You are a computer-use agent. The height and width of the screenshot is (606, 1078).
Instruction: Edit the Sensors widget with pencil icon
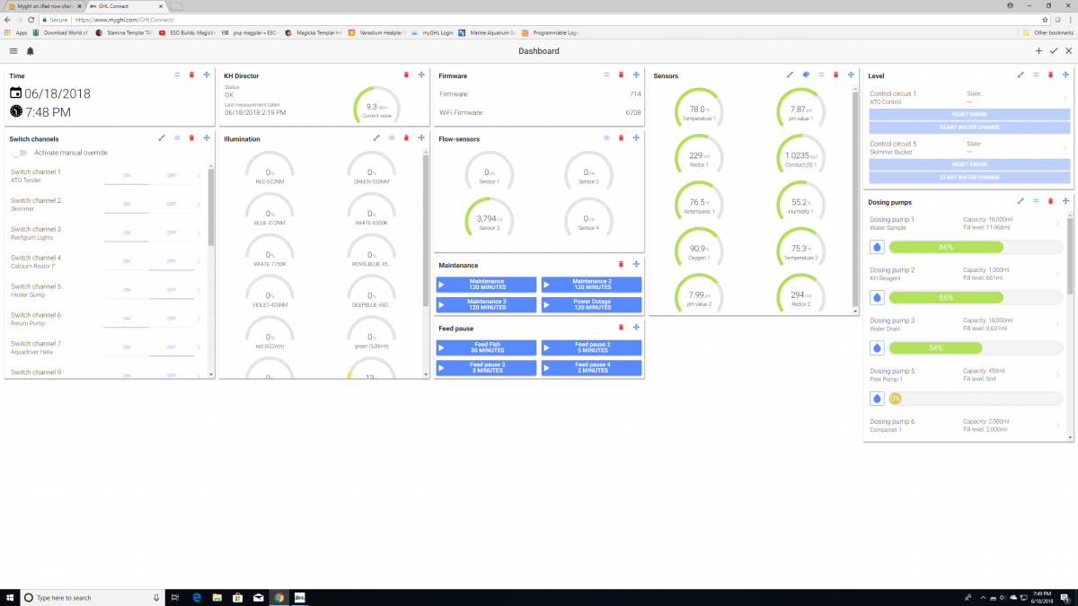pyautogui.click(x=790, y=75)
